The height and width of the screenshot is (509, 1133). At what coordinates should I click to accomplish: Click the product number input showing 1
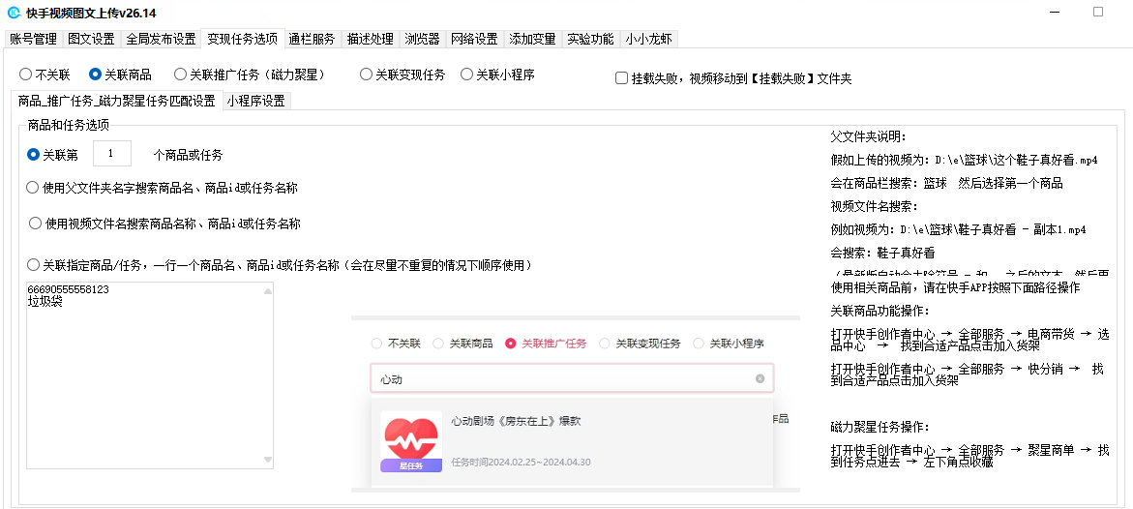pyautogui.click(x=111, y=154)
